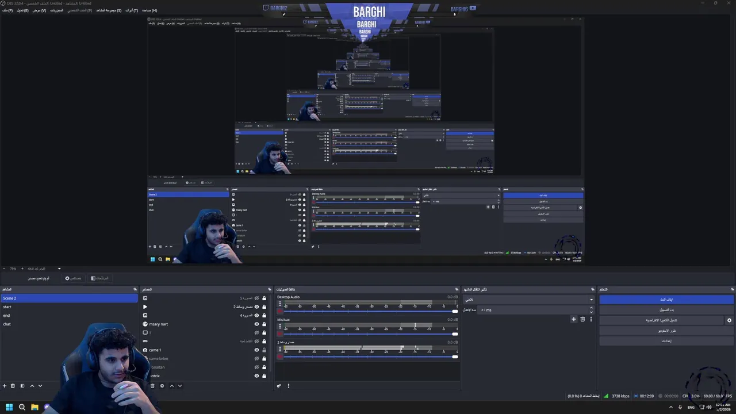Open Tools (T) menu
Image resolution: width=736 pixels, height=414 pixels.
[x=132, y=10]
